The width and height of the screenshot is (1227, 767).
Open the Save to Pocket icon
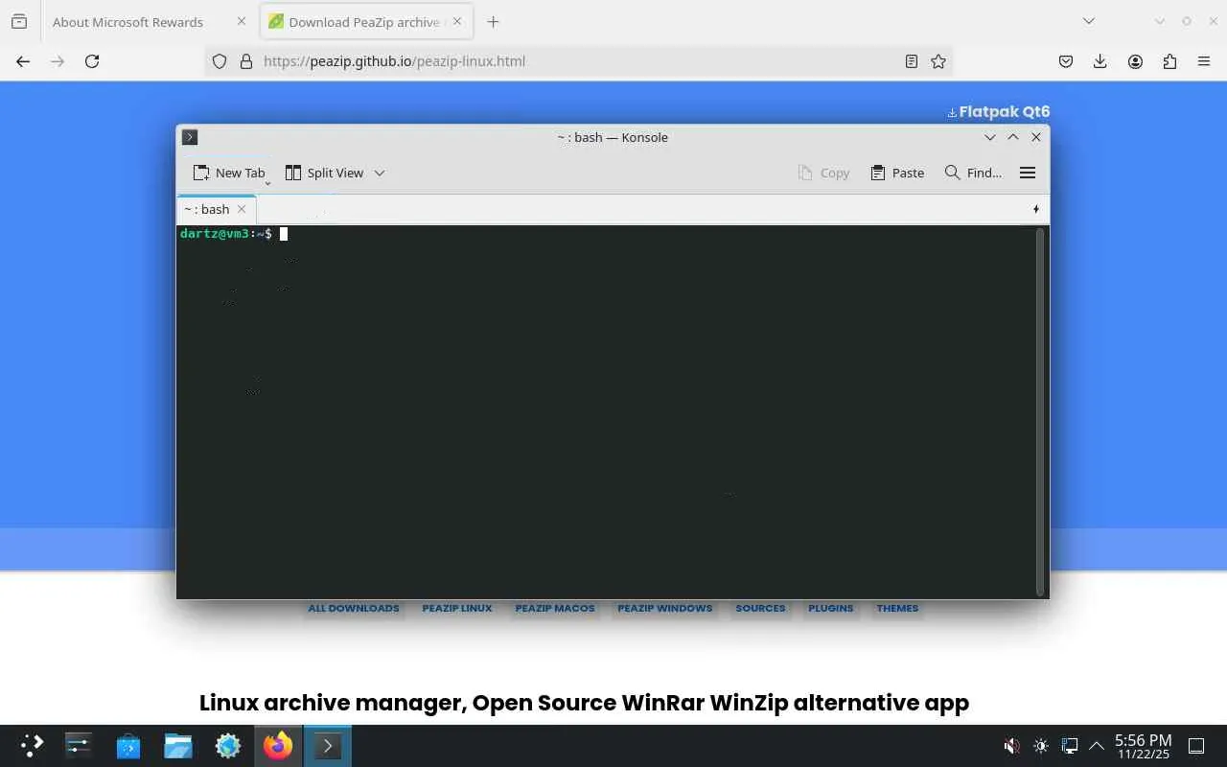point(1066,61)
